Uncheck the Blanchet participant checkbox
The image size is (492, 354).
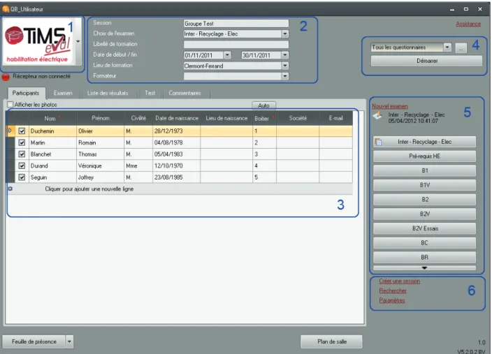(x=22, y=154)
